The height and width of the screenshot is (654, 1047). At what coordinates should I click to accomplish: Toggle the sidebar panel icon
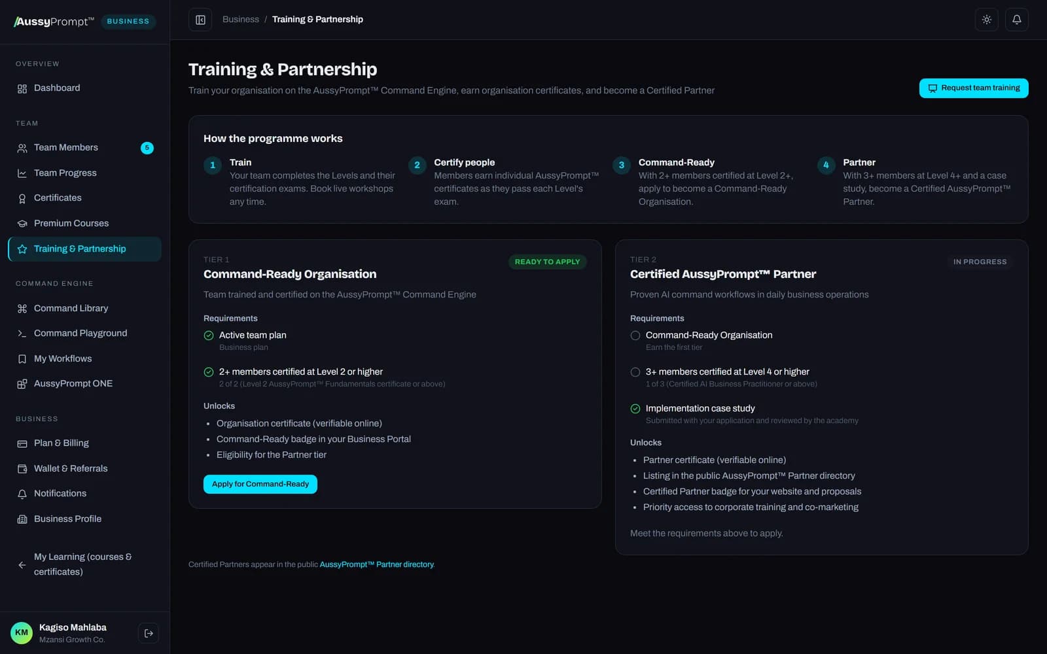[200, 20]
